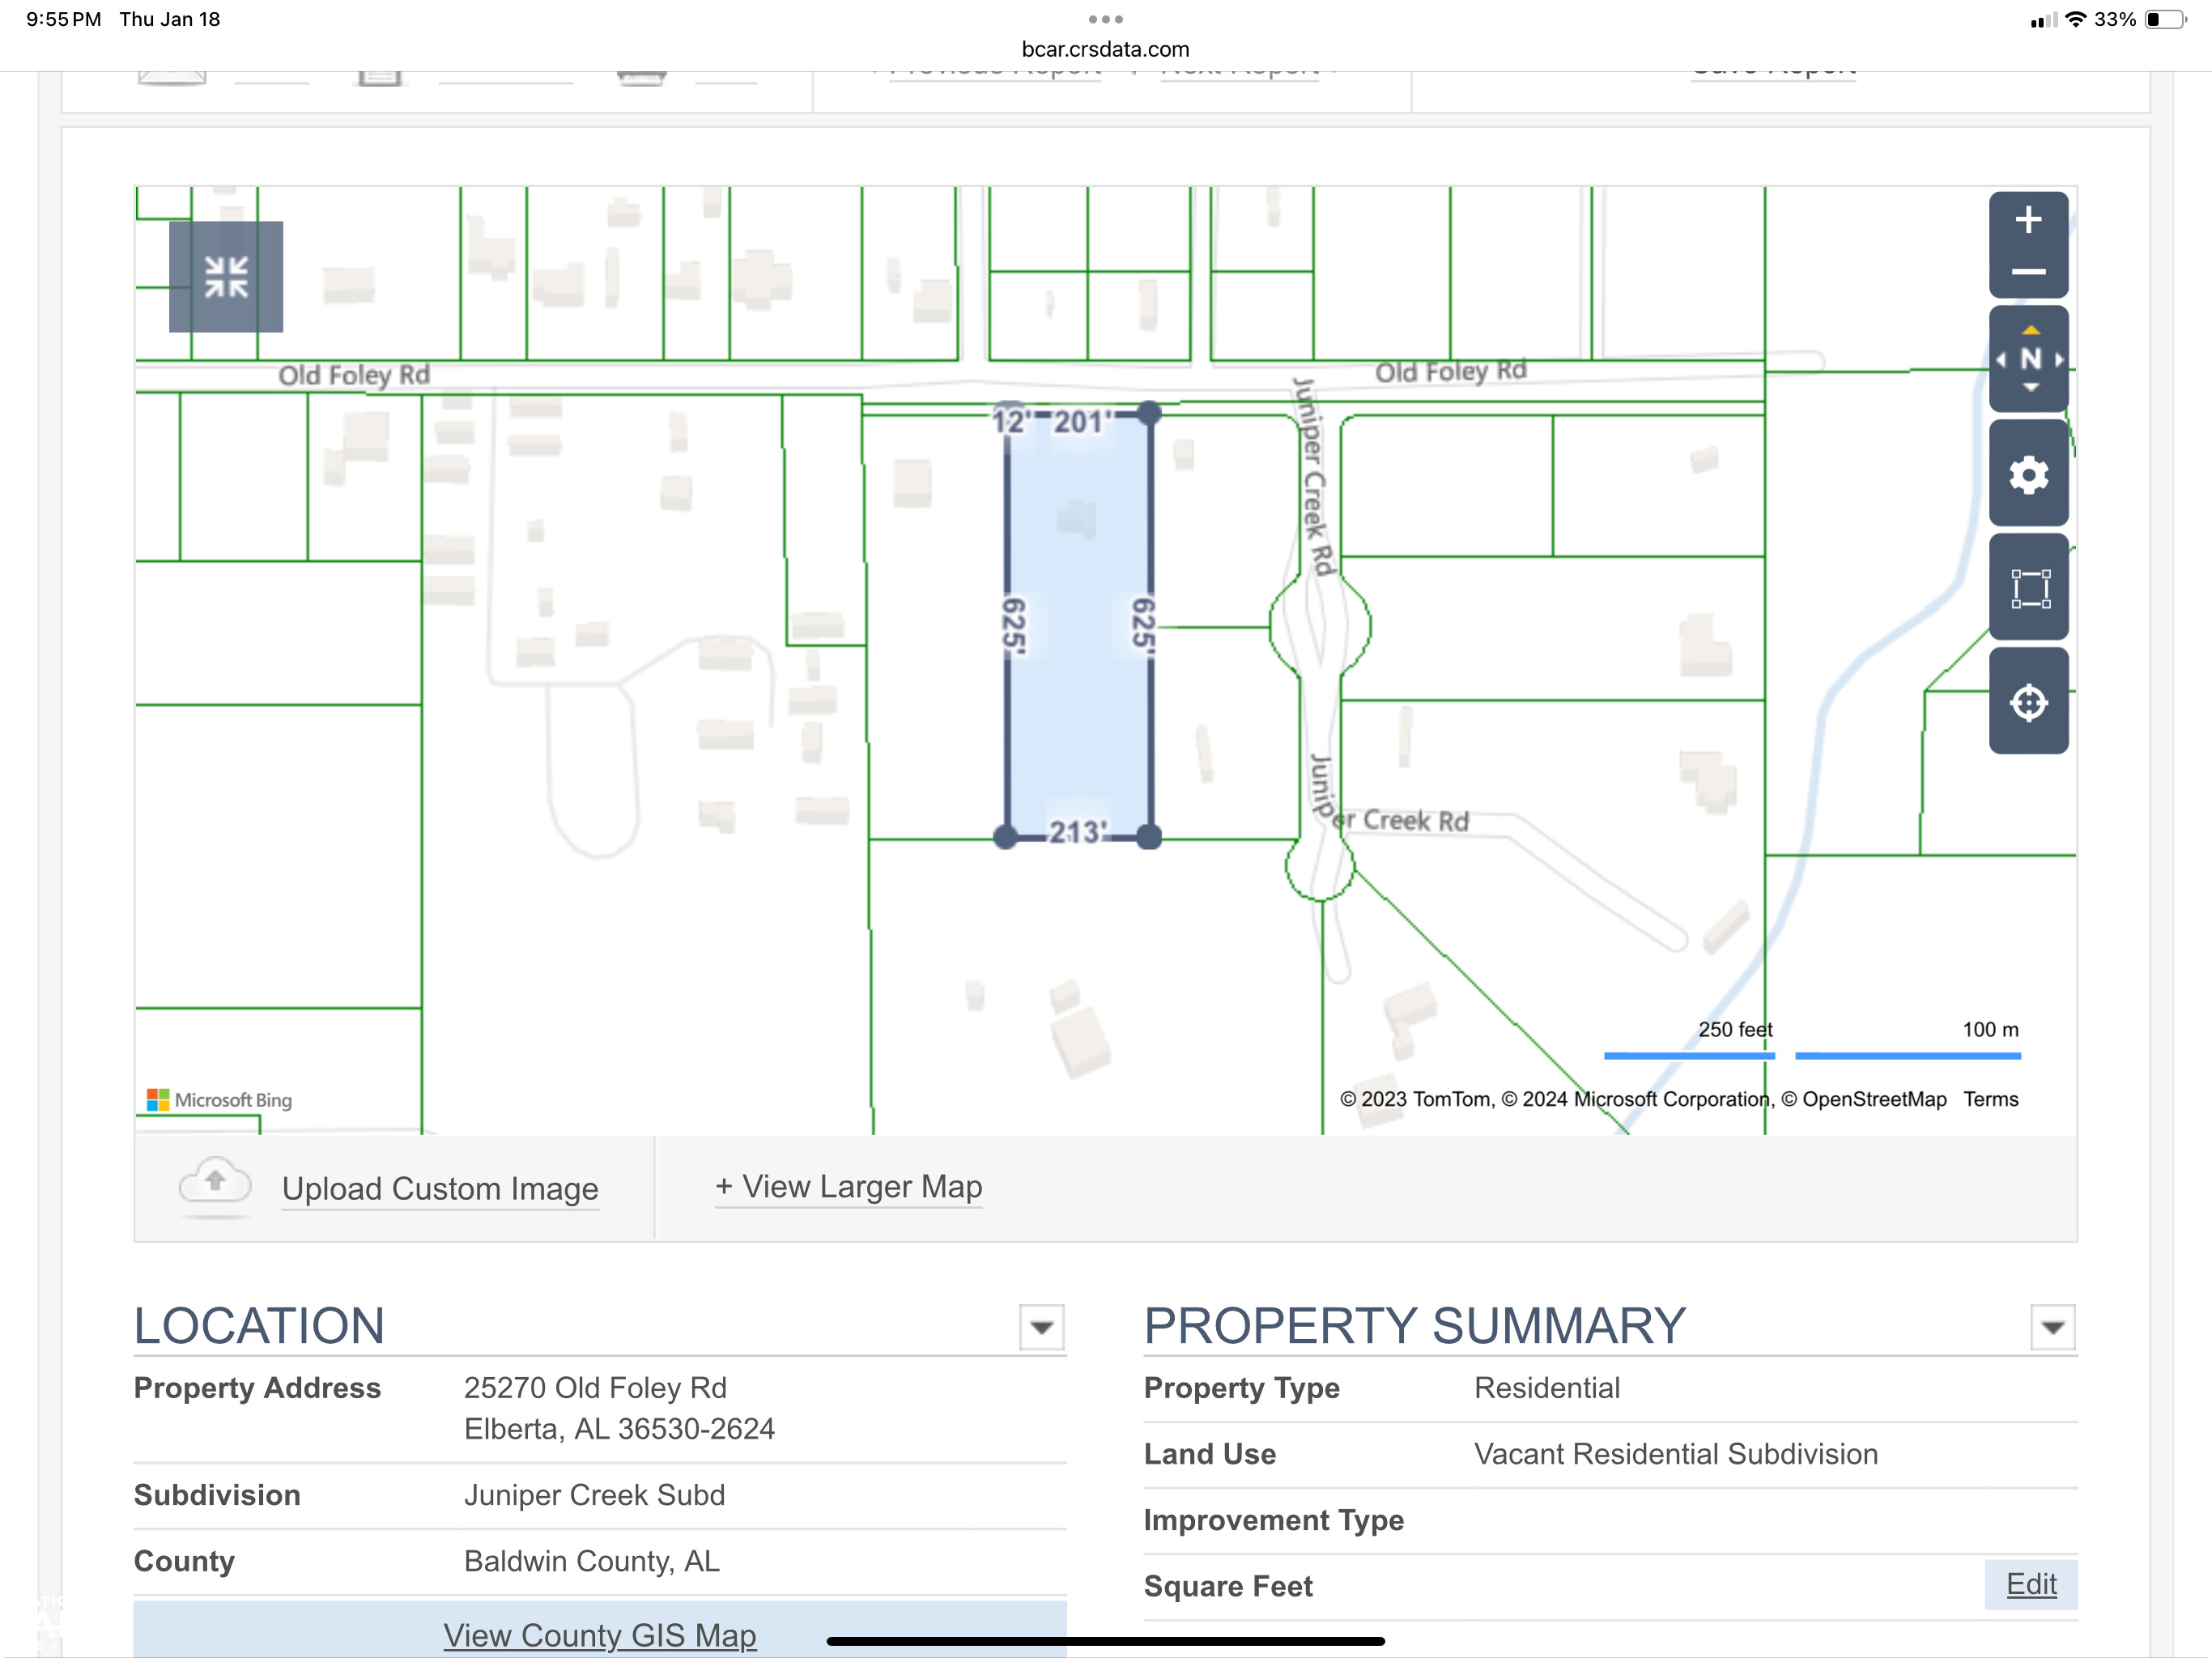Open map settings gear icon
The height and width of the screenshot is (1658, 2212).
(x=2028, y=474)
